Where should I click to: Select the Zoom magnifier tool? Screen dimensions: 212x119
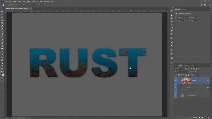point(2,66)
